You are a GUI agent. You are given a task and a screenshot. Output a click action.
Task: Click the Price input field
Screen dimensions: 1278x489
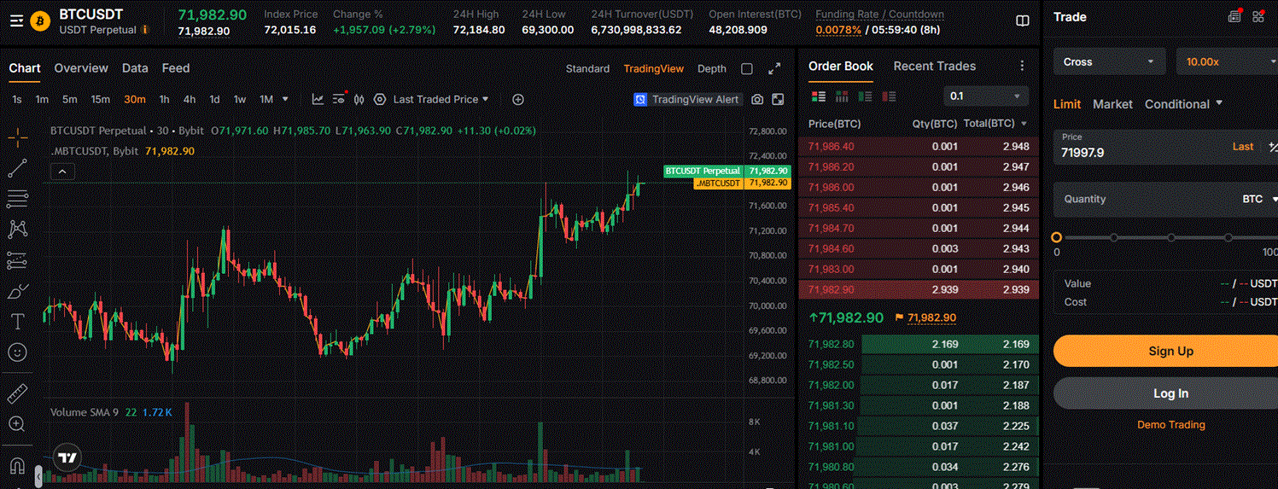1165,147
